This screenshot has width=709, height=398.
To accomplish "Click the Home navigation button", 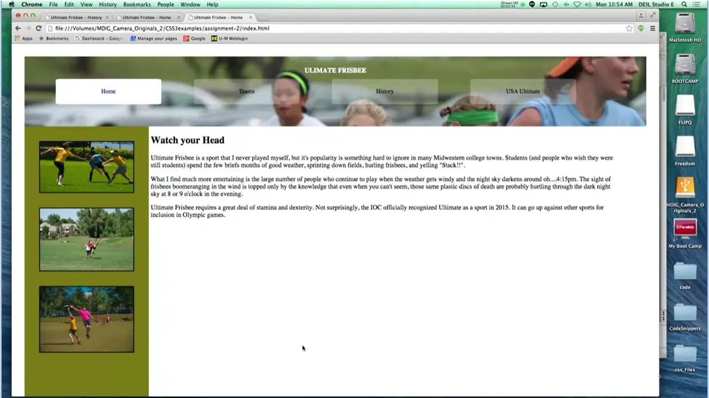I will 108,91.
